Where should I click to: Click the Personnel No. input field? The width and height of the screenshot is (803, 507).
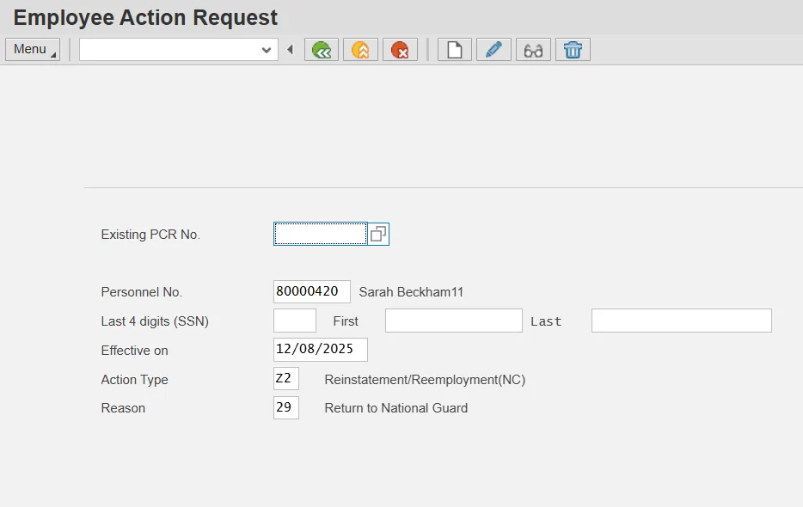311,292
